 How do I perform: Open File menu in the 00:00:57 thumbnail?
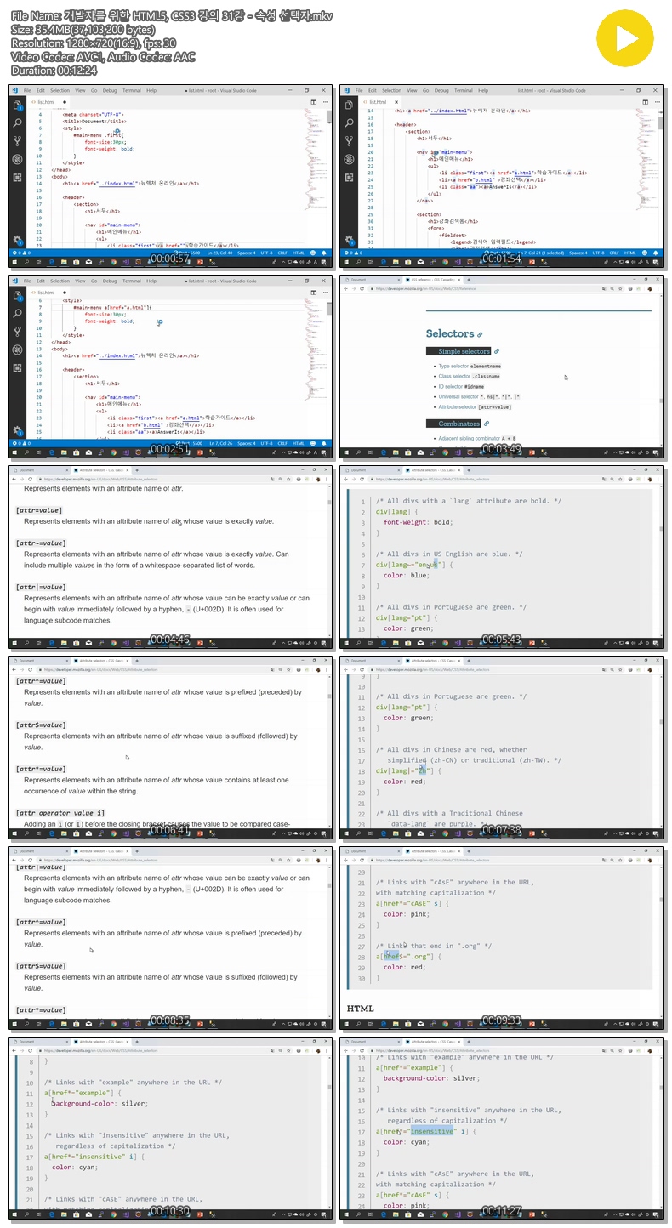tap(27, 90)
